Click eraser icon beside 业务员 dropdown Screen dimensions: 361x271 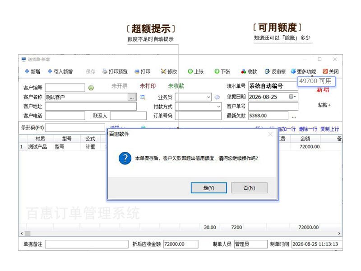tap(217, 97)
